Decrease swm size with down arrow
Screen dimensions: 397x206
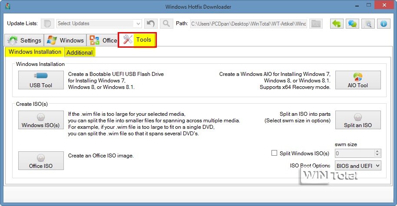377,155
